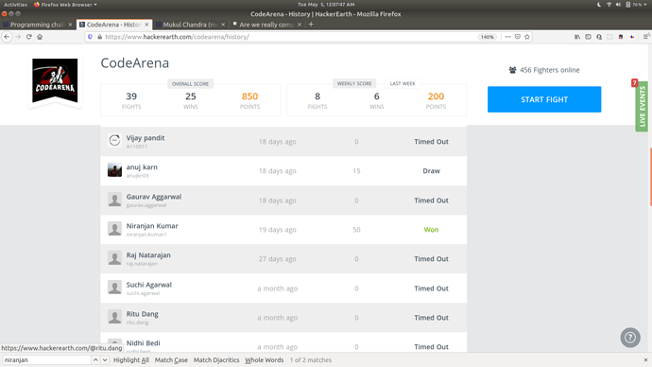This screenshot has height=367, width=652.
Task: Close the Programming challenges tab
Action: (x=70, y=25)
